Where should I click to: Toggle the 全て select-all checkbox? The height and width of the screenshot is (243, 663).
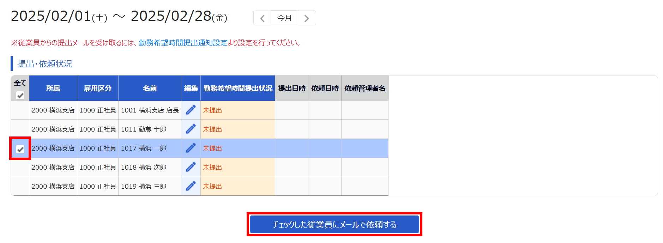click(x=20, y=95)
